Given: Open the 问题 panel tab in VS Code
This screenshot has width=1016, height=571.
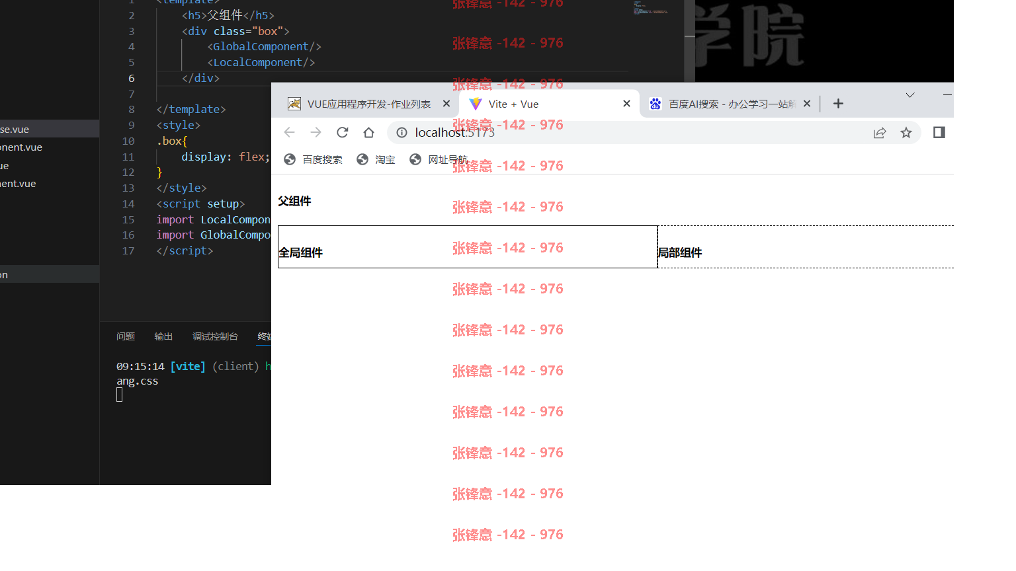Looking at the screenshot, I should [126, 336].
